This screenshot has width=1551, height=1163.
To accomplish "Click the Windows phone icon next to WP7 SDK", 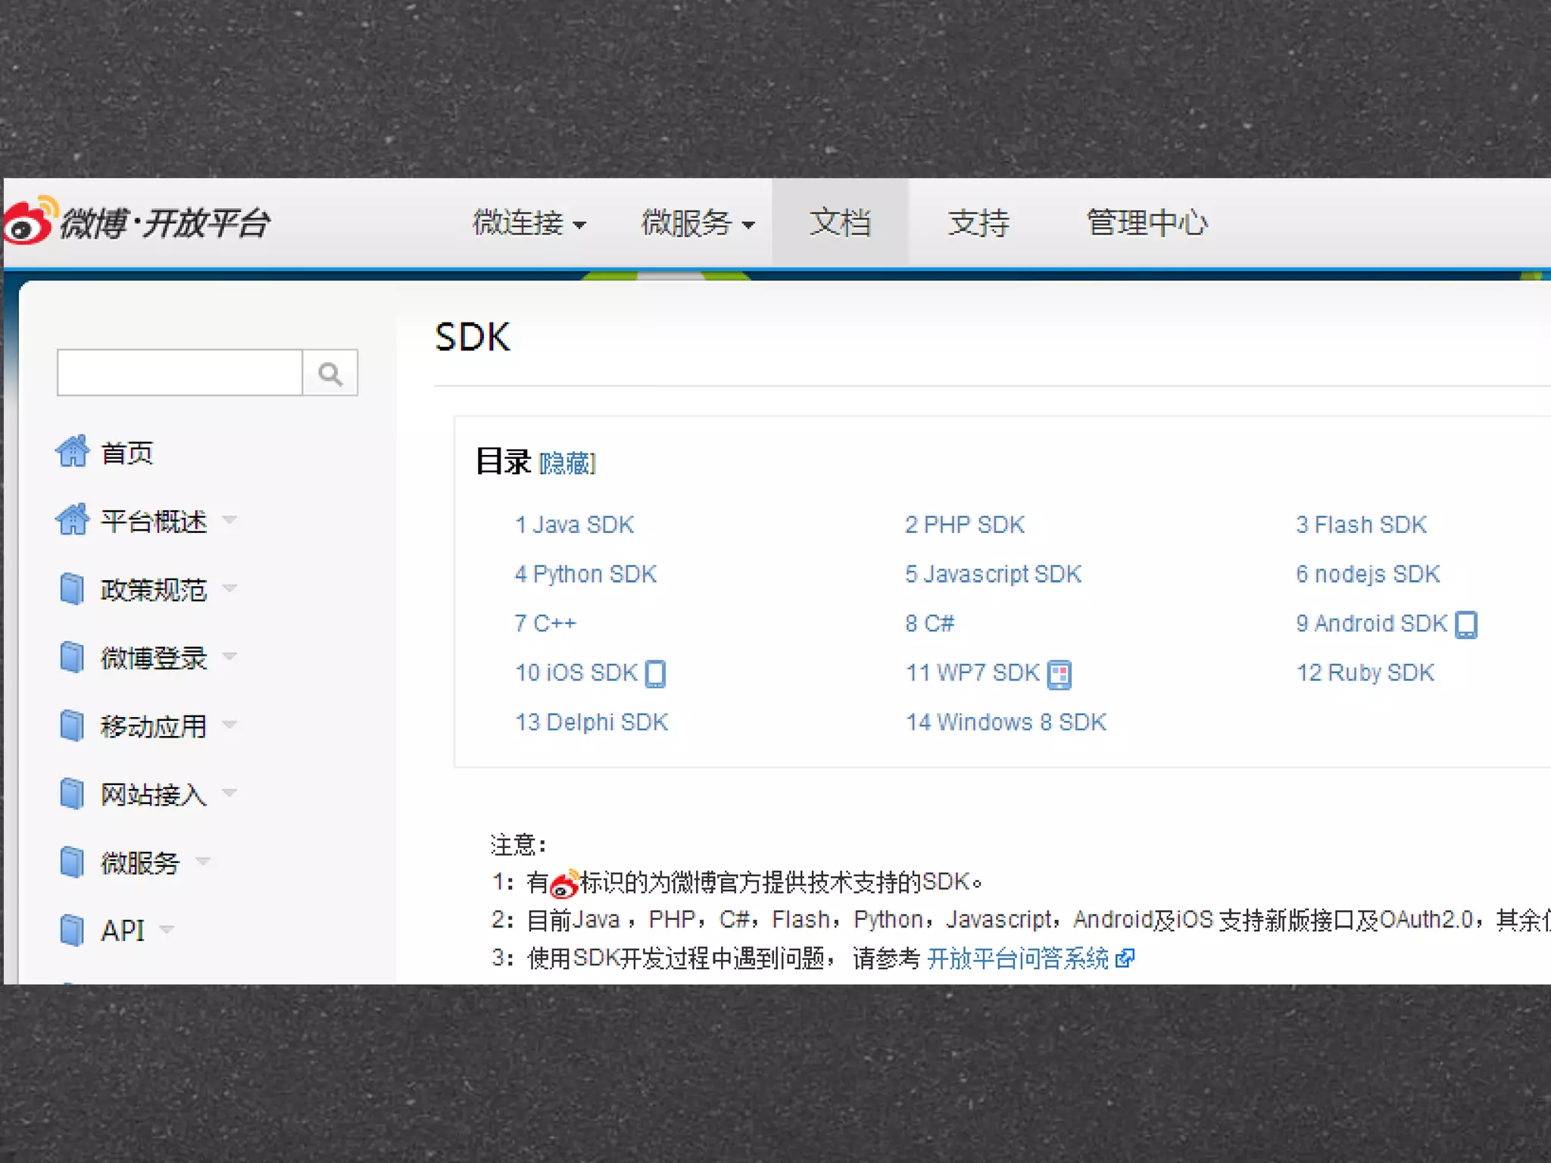I will [x=1059, y=674].
